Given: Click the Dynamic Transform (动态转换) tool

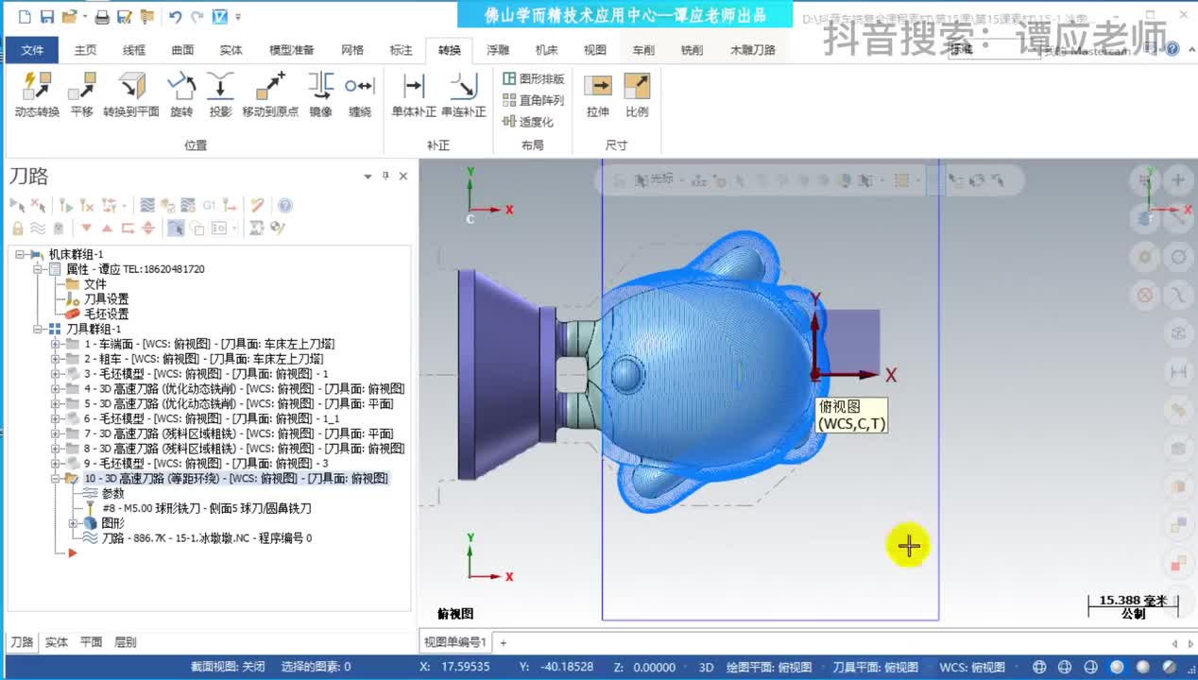Looking at the screenshot, I should (x=37, y=94).
